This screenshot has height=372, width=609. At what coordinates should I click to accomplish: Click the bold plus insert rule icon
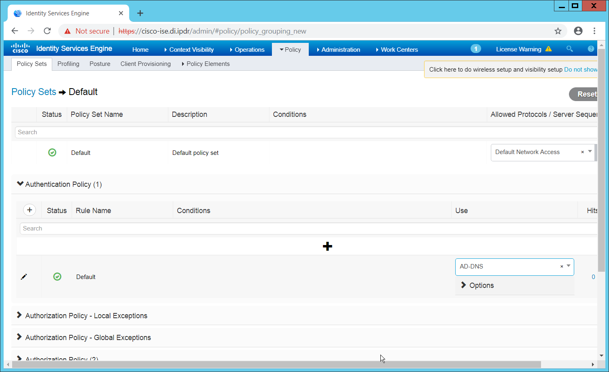click(327, 246)
